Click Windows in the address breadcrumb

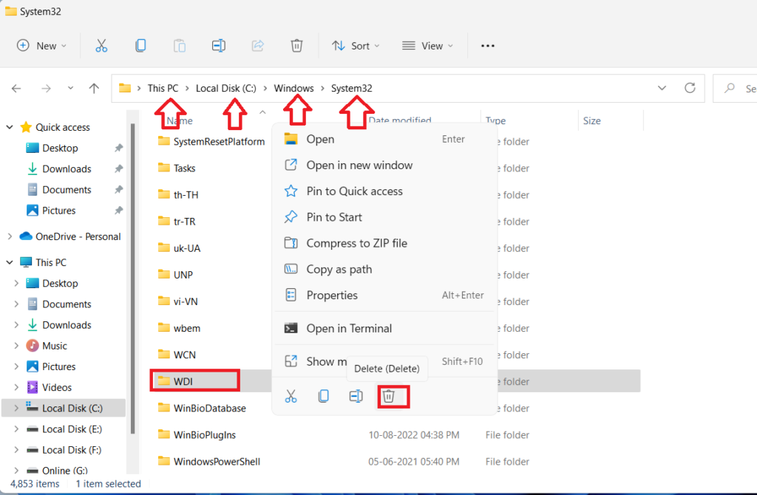[x=293, y=89]
